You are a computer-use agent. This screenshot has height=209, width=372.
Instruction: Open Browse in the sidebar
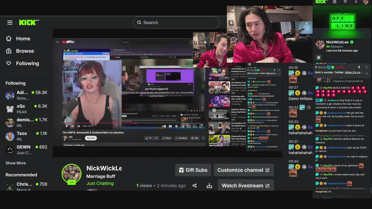20,51
